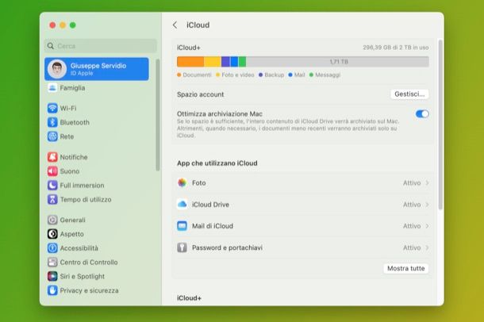Select Aspetto label in sidebar

[x=71, y=234]
